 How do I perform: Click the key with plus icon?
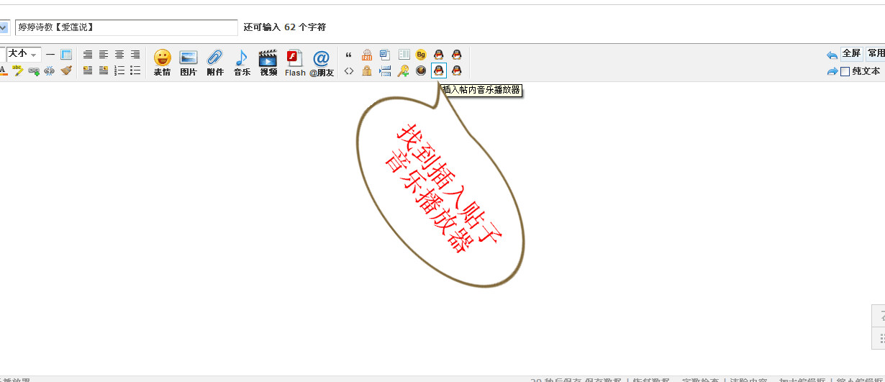[x=404, y=71]
